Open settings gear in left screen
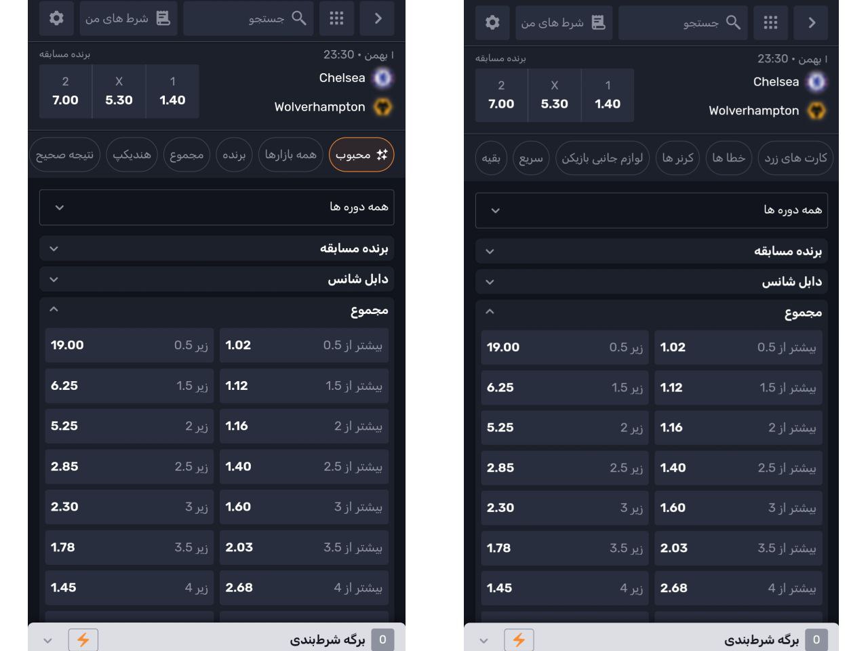 point(56,18)
